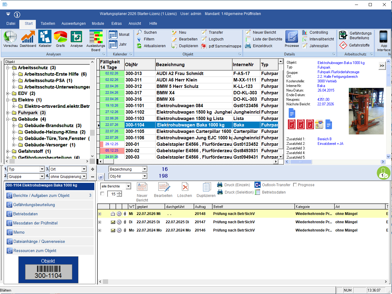392x294 pixels.
Task: Click the forklift photo thumbnail
Action: tap(366, 111)
